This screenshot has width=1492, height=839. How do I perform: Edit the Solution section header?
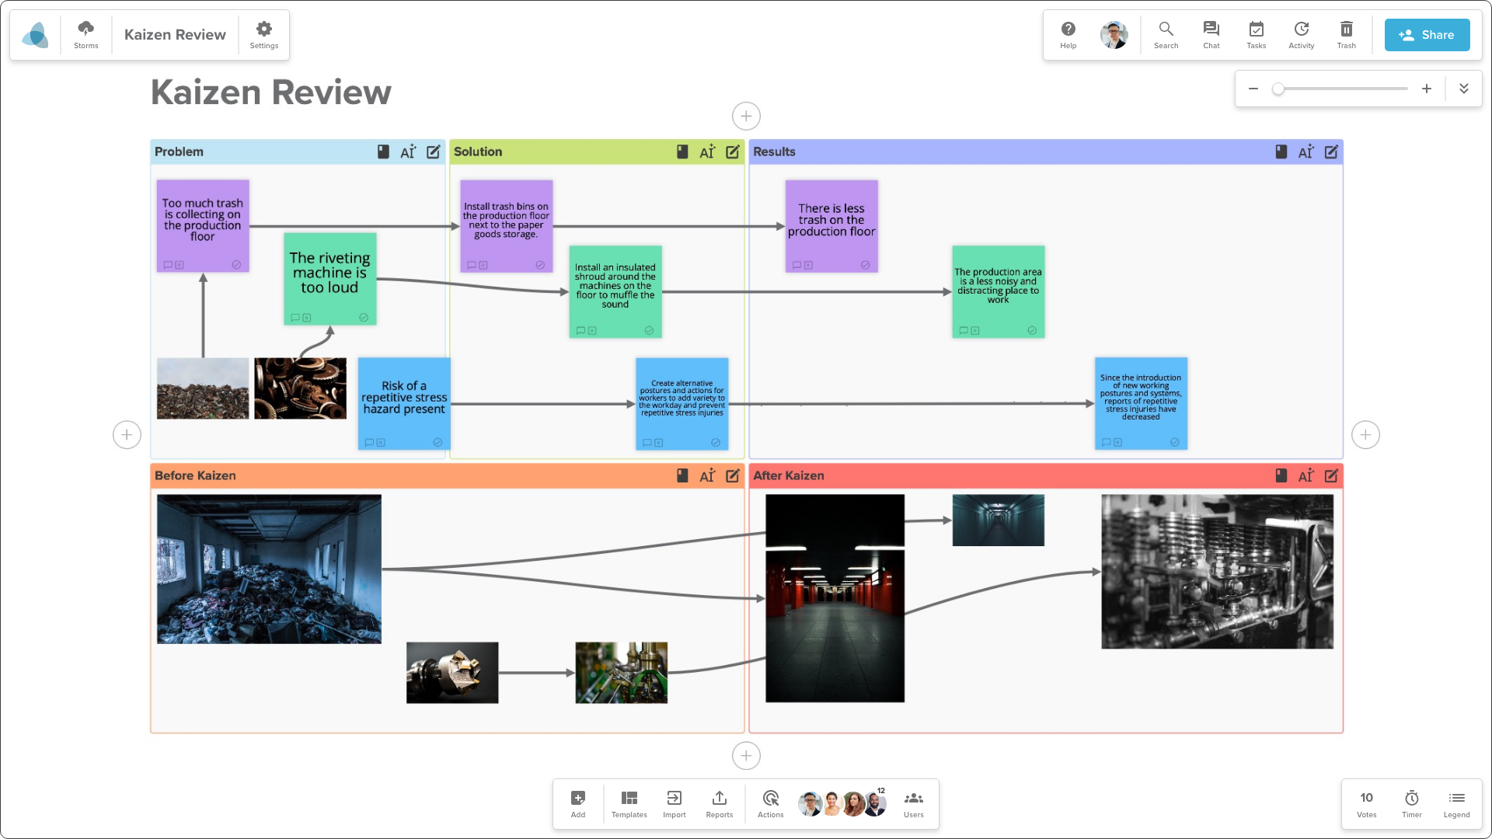733,152
